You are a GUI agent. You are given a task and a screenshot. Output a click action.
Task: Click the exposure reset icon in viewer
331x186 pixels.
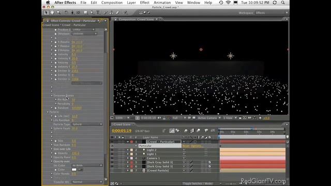click(260, 118)
